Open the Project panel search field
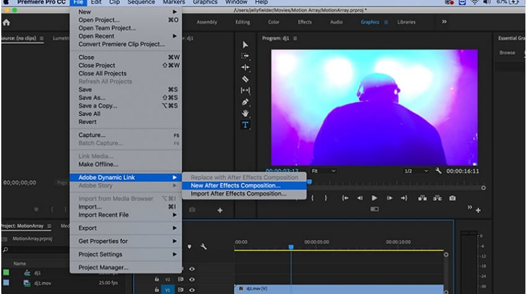Image resolution: width=526 pixels, height=294 pixels. pos(35,250)
